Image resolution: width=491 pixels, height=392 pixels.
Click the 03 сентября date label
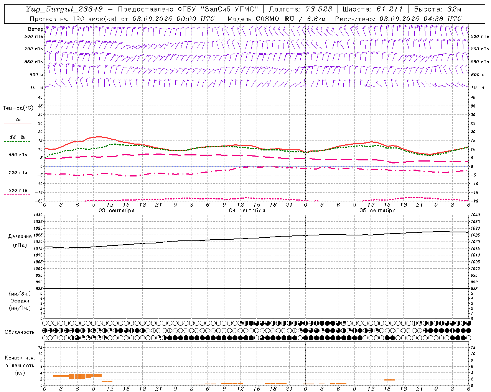click(116, 211)
